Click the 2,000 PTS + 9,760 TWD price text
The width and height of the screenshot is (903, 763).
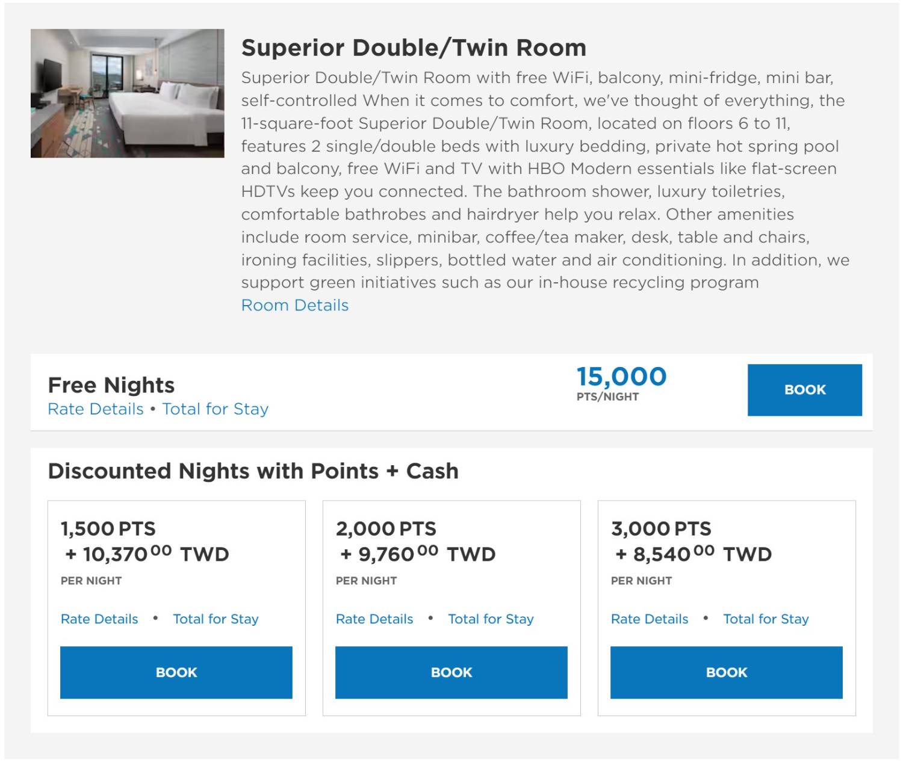pos(415,542)
